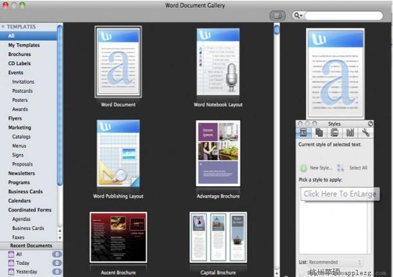Click the Click Here To Enlarge tooltip
Viewport: 393px width, 277px height.
[340, 194]
